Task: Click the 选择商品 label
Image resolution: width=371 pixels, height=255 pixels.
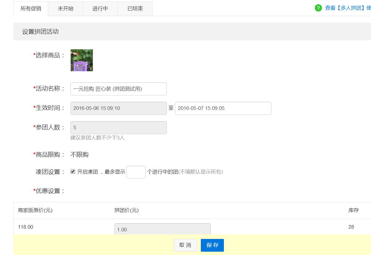Action: tap(49, 55)
